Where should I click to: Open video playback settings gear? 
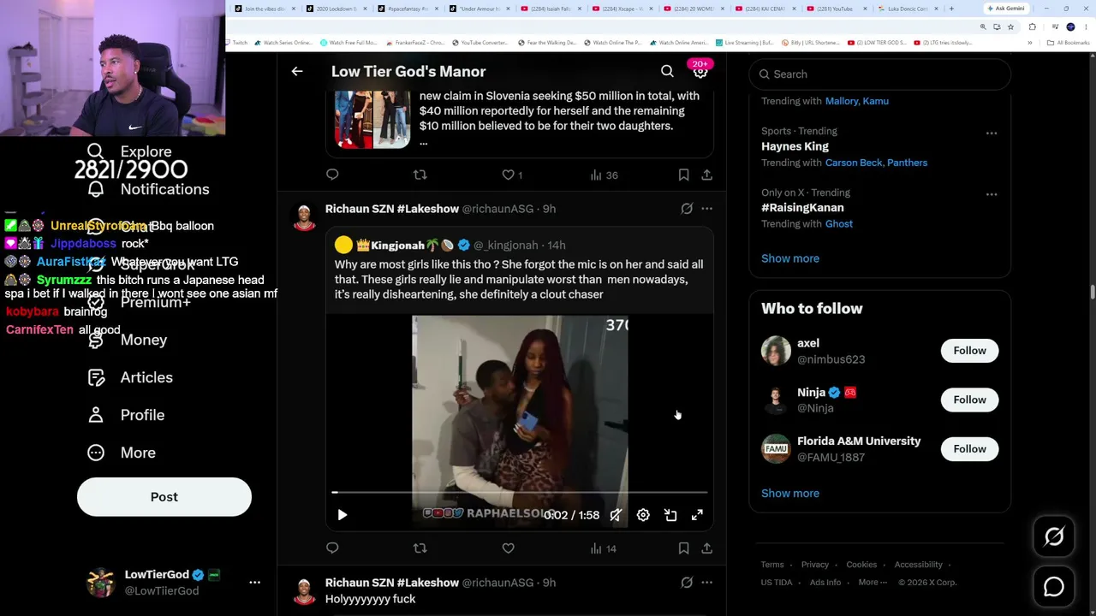point(643,515)
